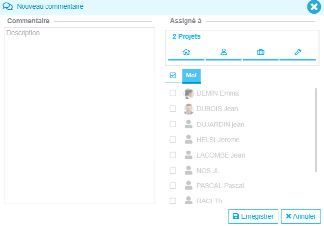
Task: Click the name PASCAL Pascal
Action: (x=220, y=186)
